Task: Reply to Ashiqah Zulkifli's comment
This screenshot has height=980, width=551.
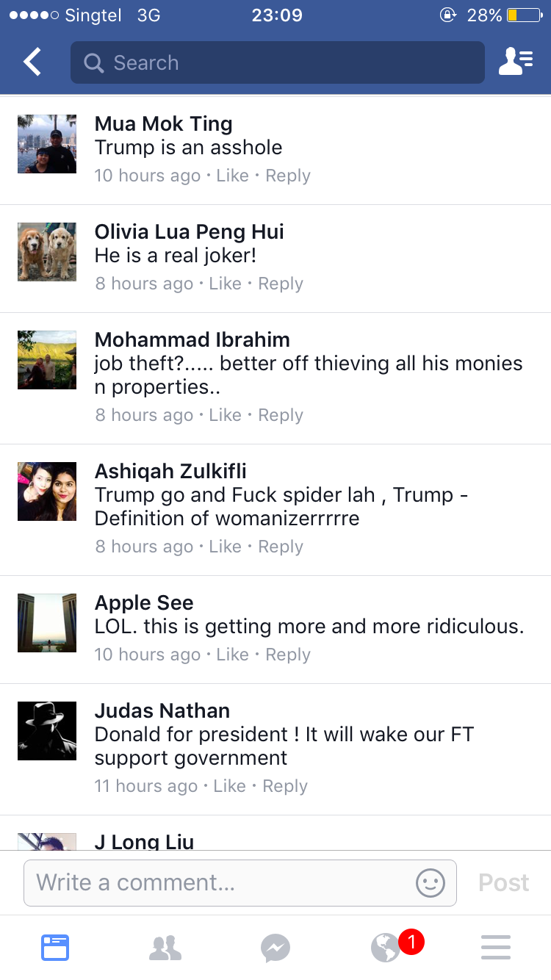Action: (281, 547)
